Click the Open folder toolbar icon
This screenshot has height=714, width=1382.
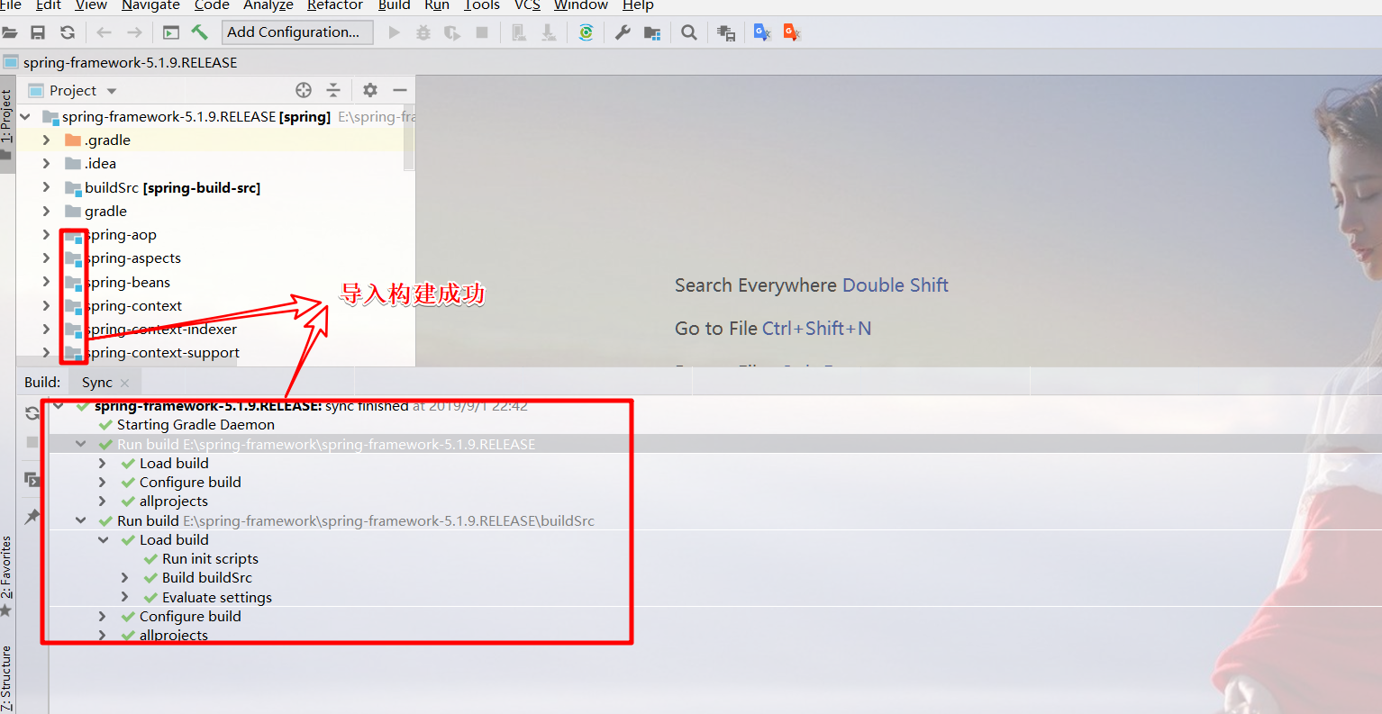(9, 32)
